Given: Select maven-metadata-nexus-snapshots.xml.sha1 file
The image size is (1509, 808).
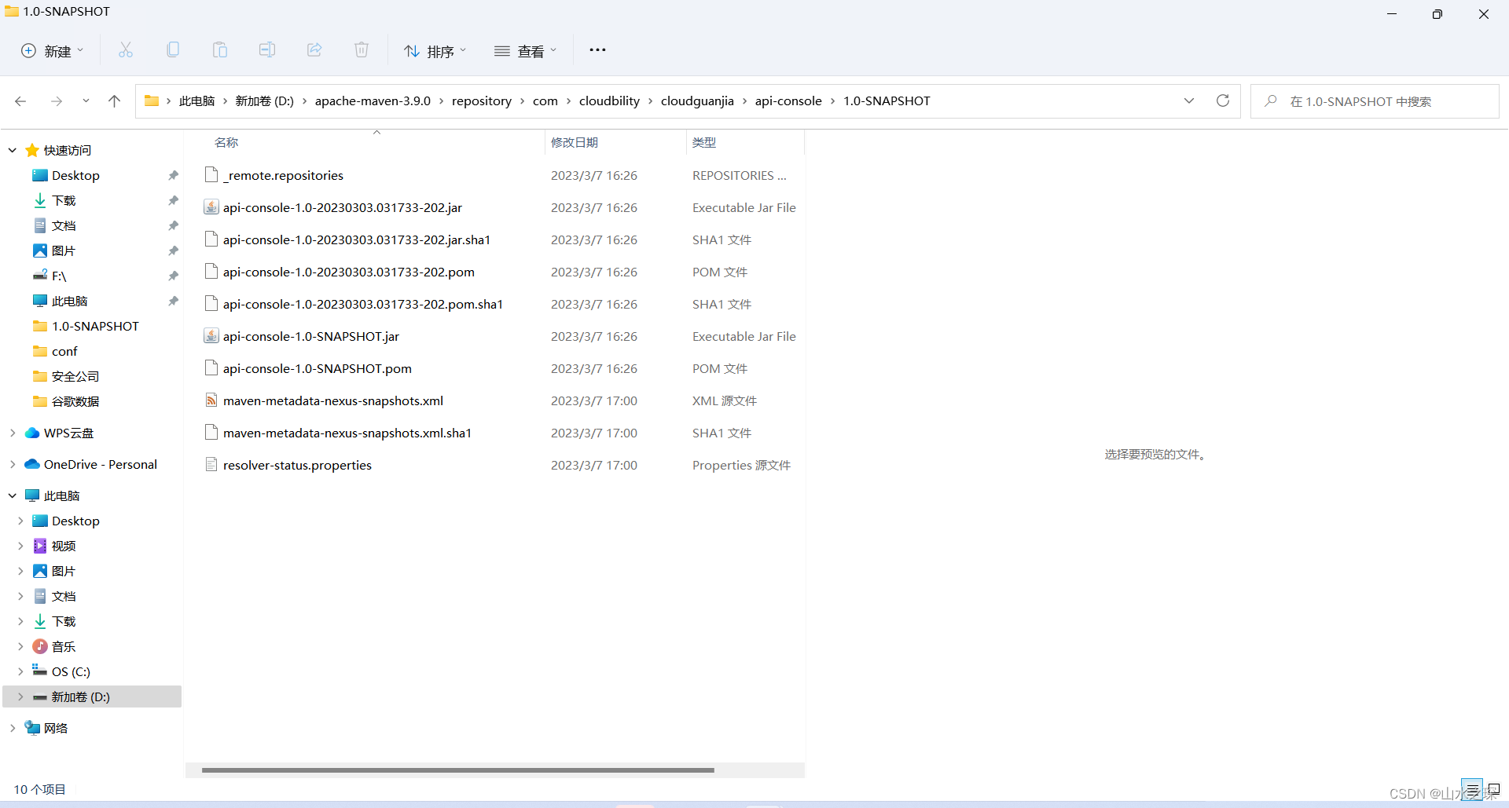Looking at the screenshot, I should (347, 433).
